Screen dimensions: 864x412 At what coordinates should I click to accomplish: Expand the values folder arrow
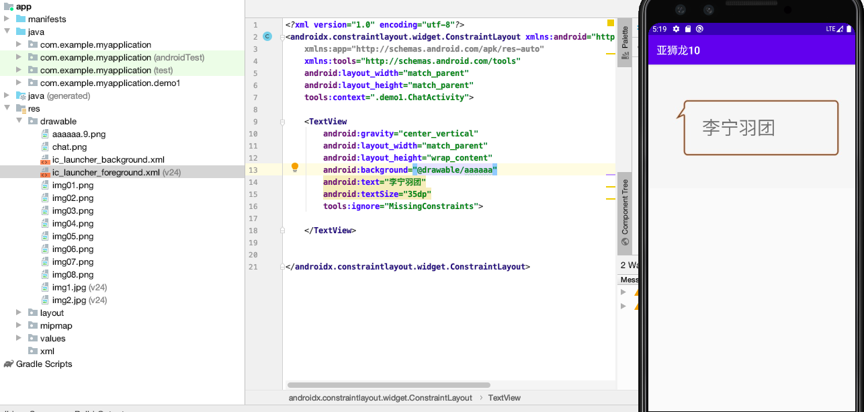19,339
